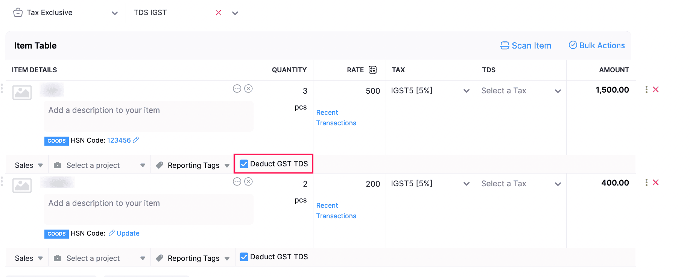The width and height of the screenshot is (690, 277).
Task: Uncheck Deduct GST TDS on the first item
Action: point(244,164)
